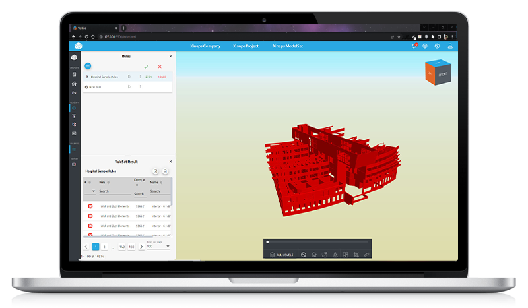
Task: Click the box view icon in viewer toolbar
Action: (x=324, y=255)
